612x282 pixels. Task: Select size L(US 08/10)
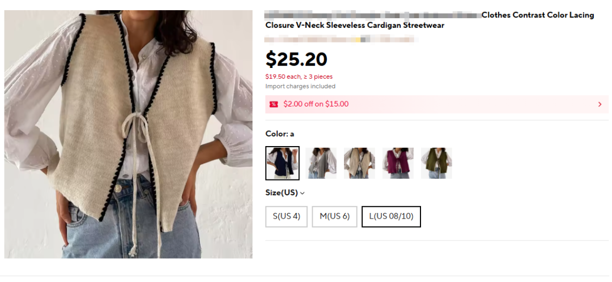point(391,216)
